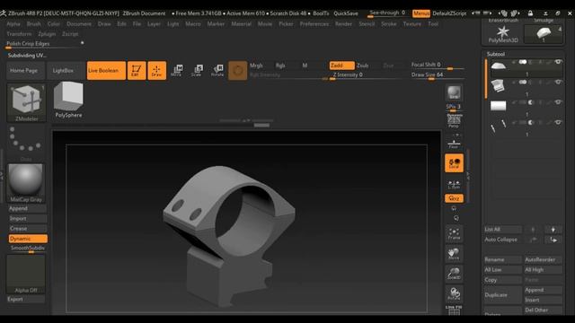Open the Dots stroke type picker
This screenshot has height=323, width=575.
tap(26, 144)
